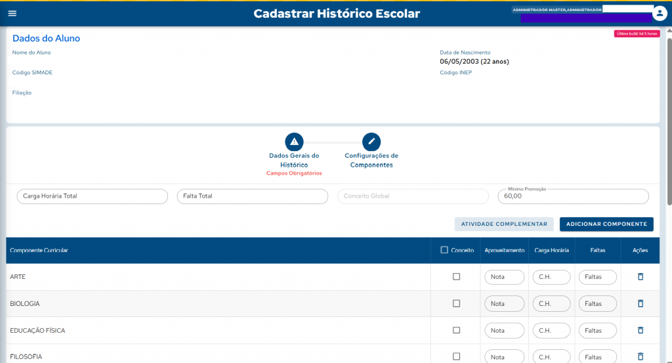Click the Atividade Complementar button

click(x=504, y=224)
